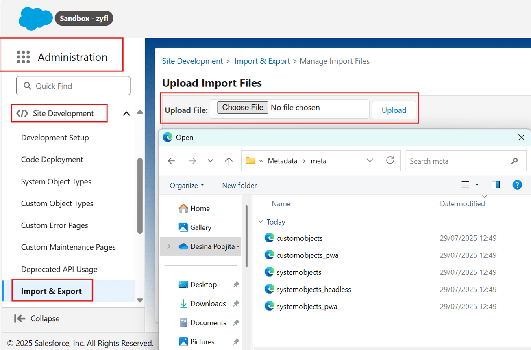Screen dimensions: 531x350
Task: Open the Organize dropdown menu
Action: [x=187, y=186]
